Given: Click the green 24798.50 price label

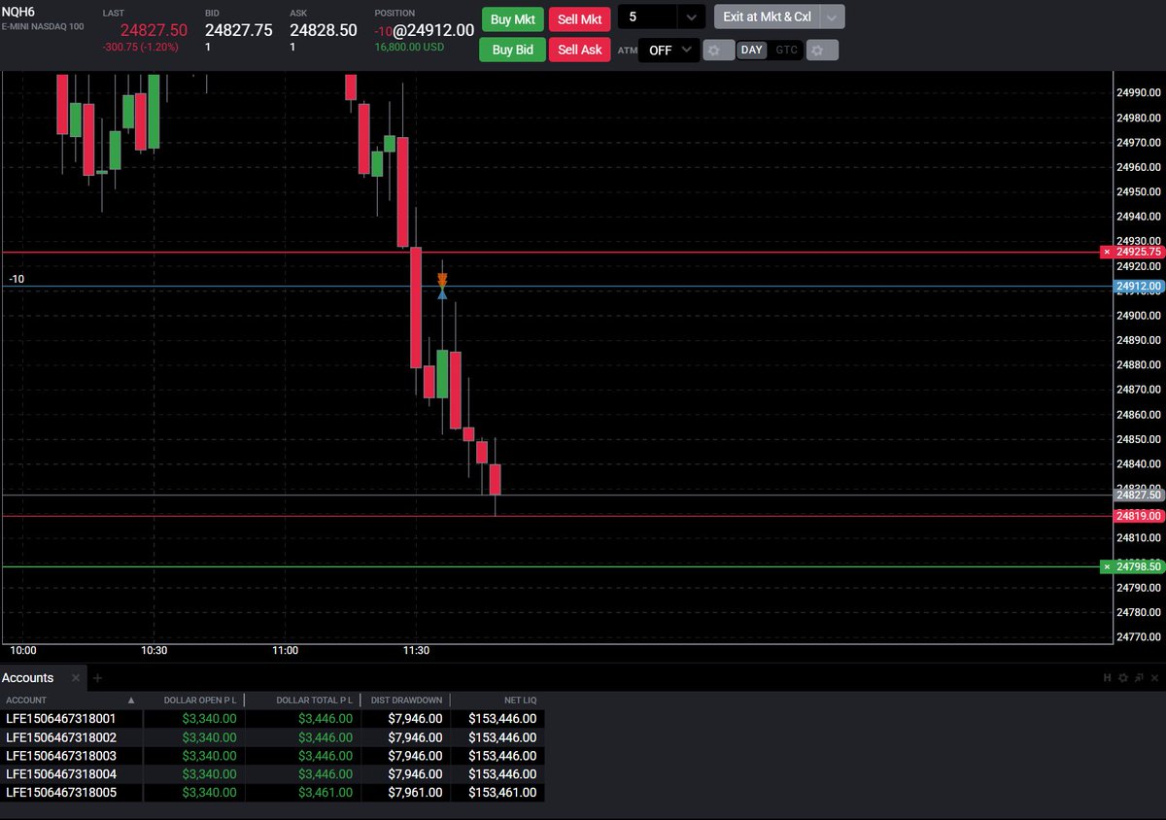Looking at the screenshot, I should 1140,566.
